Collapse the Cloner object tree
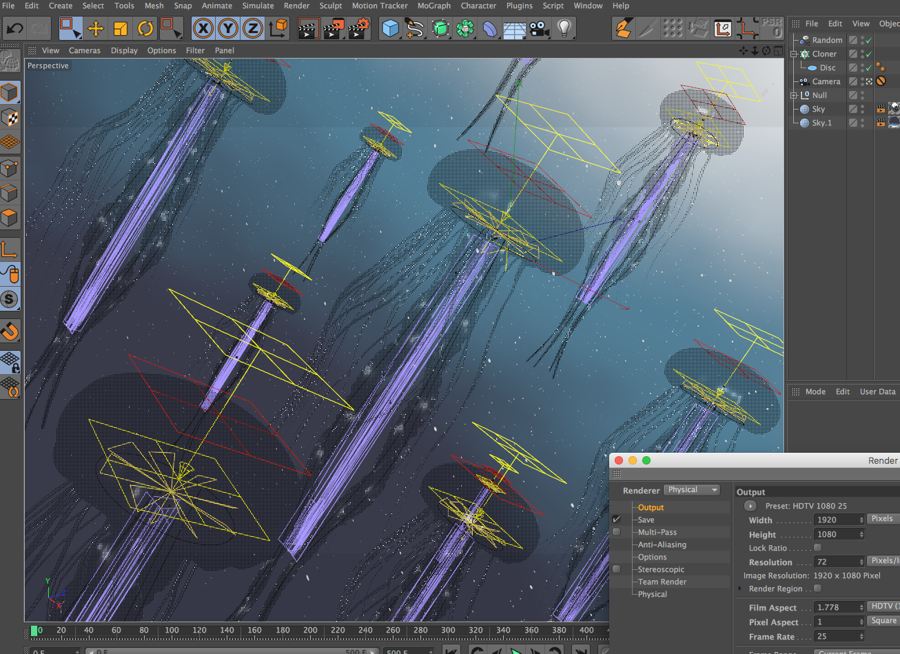Image resolution: width=900 pixels, height=654 pixels. point(794,54)
